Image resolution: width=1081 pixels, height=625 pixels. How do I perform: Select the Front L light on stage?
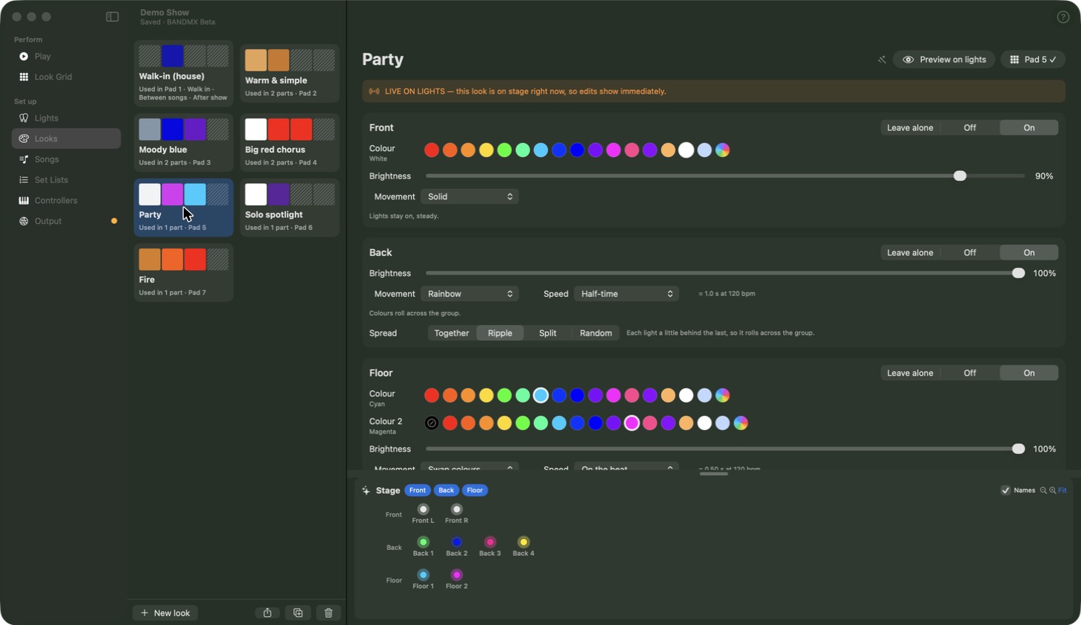click(423, 510)
